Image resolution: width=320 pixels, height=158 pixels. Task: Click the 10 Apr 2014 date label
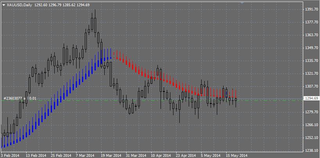(161, 156)
